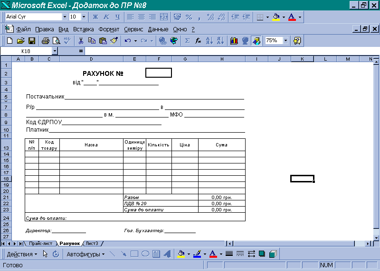Sort descending with the Z-A icon
This screenshot has width=380, height=271.
[220, 41]
